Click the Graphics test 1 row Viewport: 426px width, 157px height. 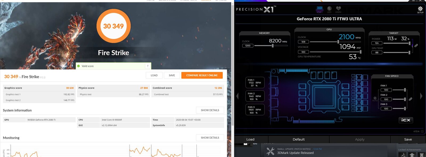point(39,94)
